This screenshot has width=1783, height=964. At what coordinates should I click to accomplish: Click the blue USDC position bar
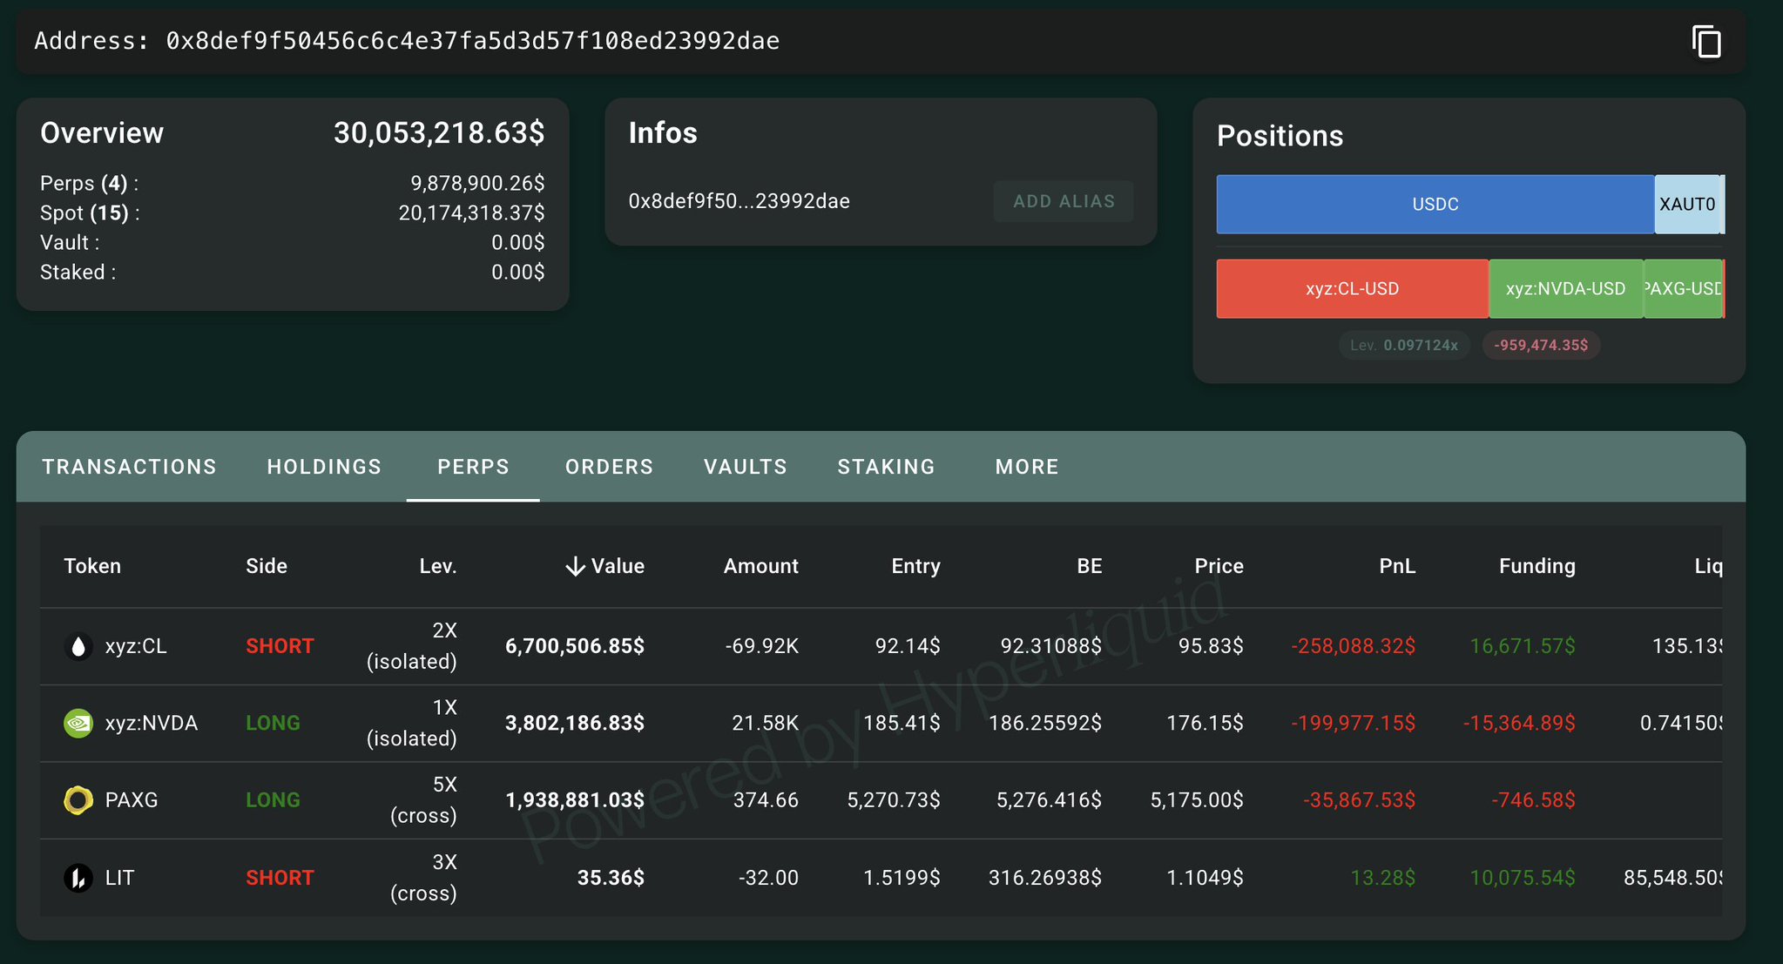click(x=1435, y=204)
